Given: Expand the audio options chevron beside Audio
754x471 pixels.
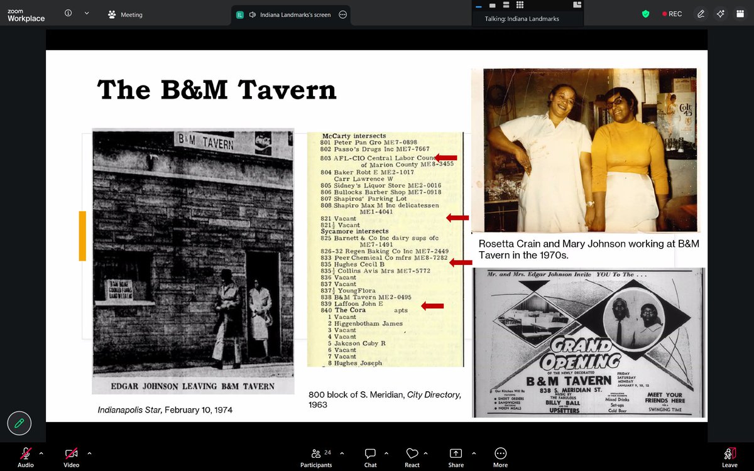Looking at the screenshot, I should click(41, 453).
